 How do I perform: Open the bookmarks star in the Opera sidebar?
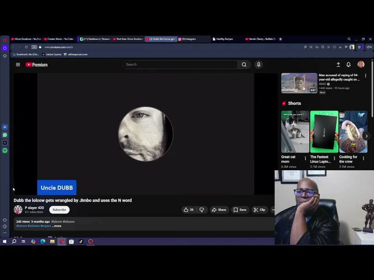5,56
